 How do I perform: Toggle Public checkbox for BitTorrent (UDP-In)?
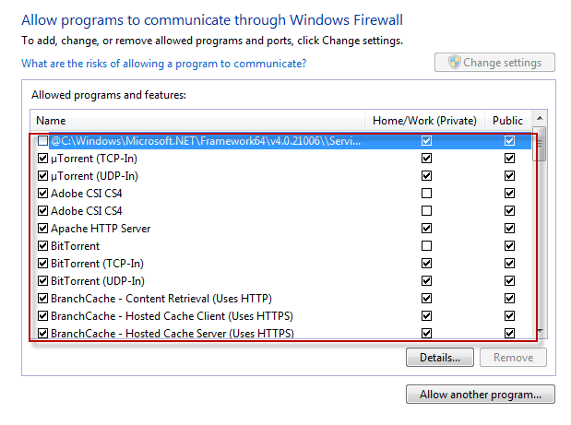pyautogui.click(x=509, y=281)
